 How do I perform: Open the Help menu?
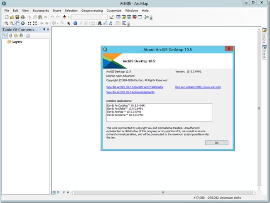145,11
